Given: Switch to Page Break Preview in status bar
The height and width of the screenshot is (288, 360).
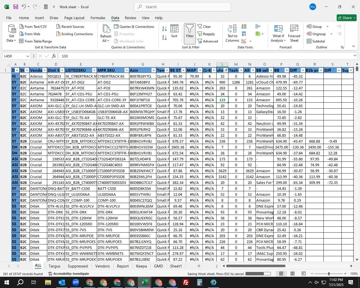Looking at the screenshot, I should [x=303, y=274].
